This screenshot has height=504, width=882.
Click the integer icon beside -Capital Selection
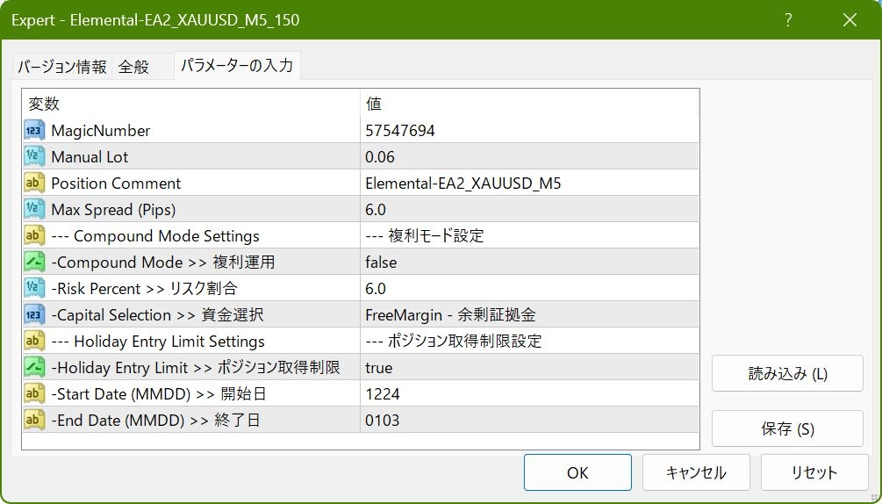tap(34, 315)
